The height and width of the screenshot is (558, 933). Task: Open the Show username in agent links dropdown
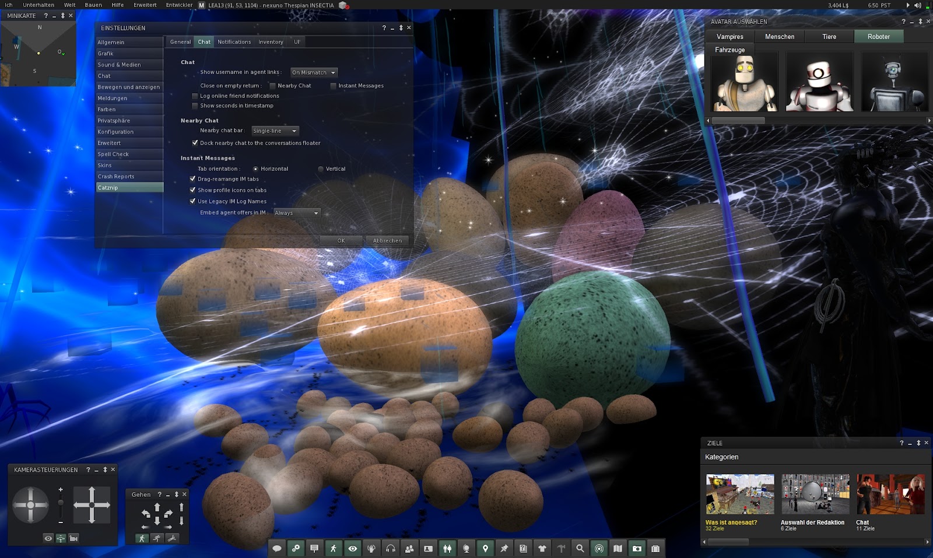(x=314, y=72)
